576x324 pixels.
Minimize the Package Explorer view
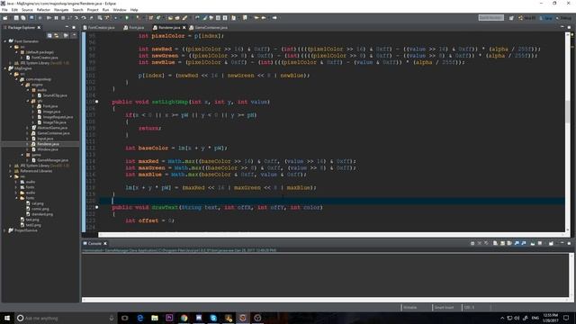pos(67,27)
